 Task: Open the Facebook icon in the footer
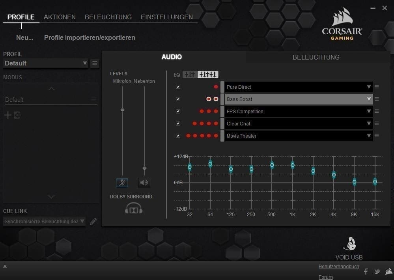pyautogui.click(x=366, y=271)
